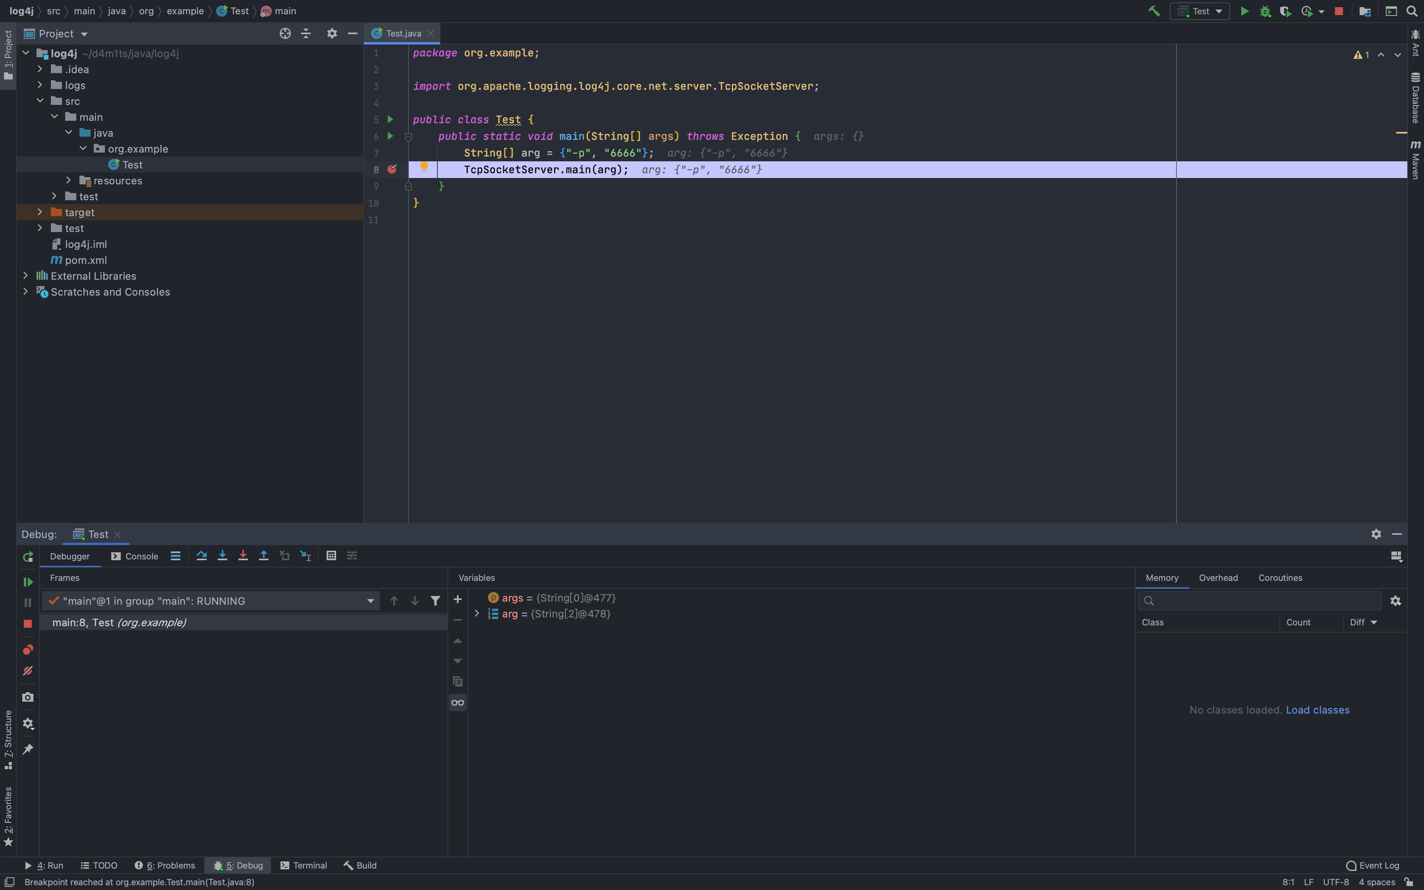Open View Breakpoints from the debug sidebar
This screenshot has width=1424, height=890.
click(x=28, y=650)
